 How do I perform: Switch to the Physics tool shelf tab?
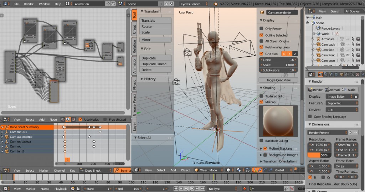coord(134,84)
